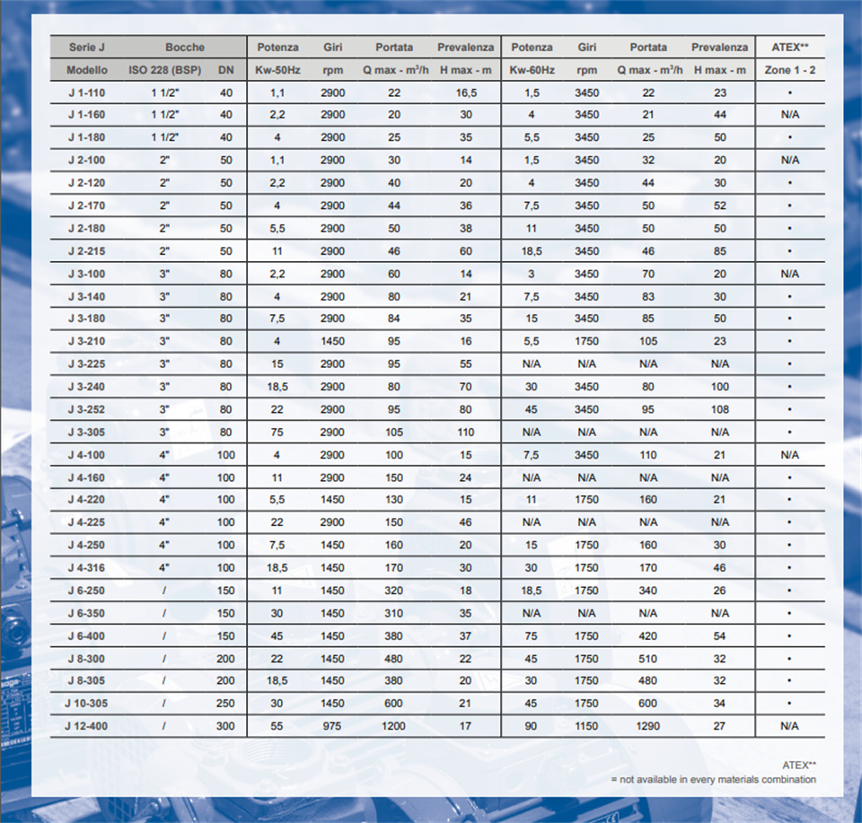Select the 340 flow value for J 6-250

648,591
